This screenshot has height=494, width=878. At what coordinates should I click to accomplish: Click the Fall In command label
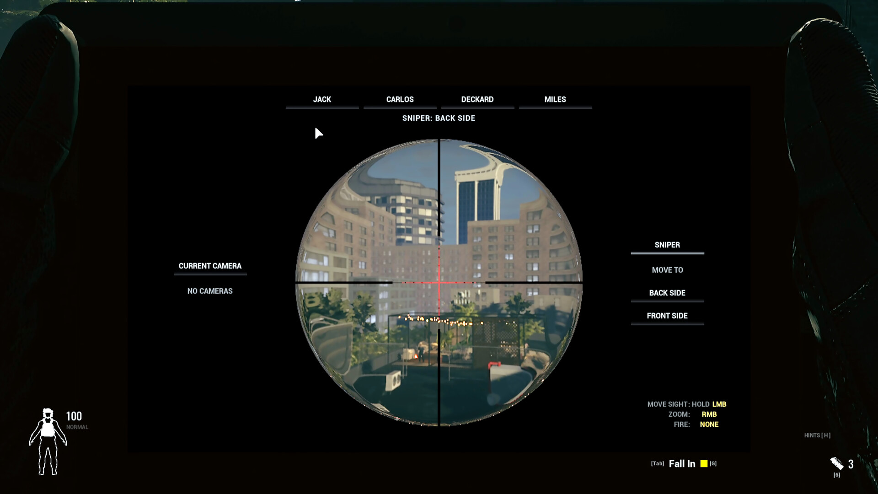pyautogui.click(x=682, y=463)
